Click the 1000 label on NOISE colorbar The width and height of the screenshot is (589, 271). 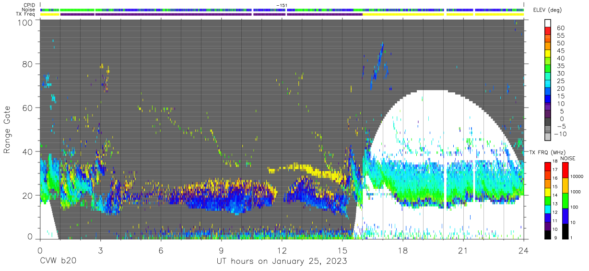tap(576, 192)
